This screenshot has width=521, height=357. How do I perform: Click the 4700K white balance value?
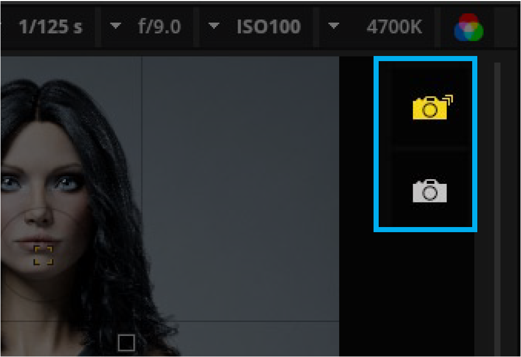coord(395,27)
